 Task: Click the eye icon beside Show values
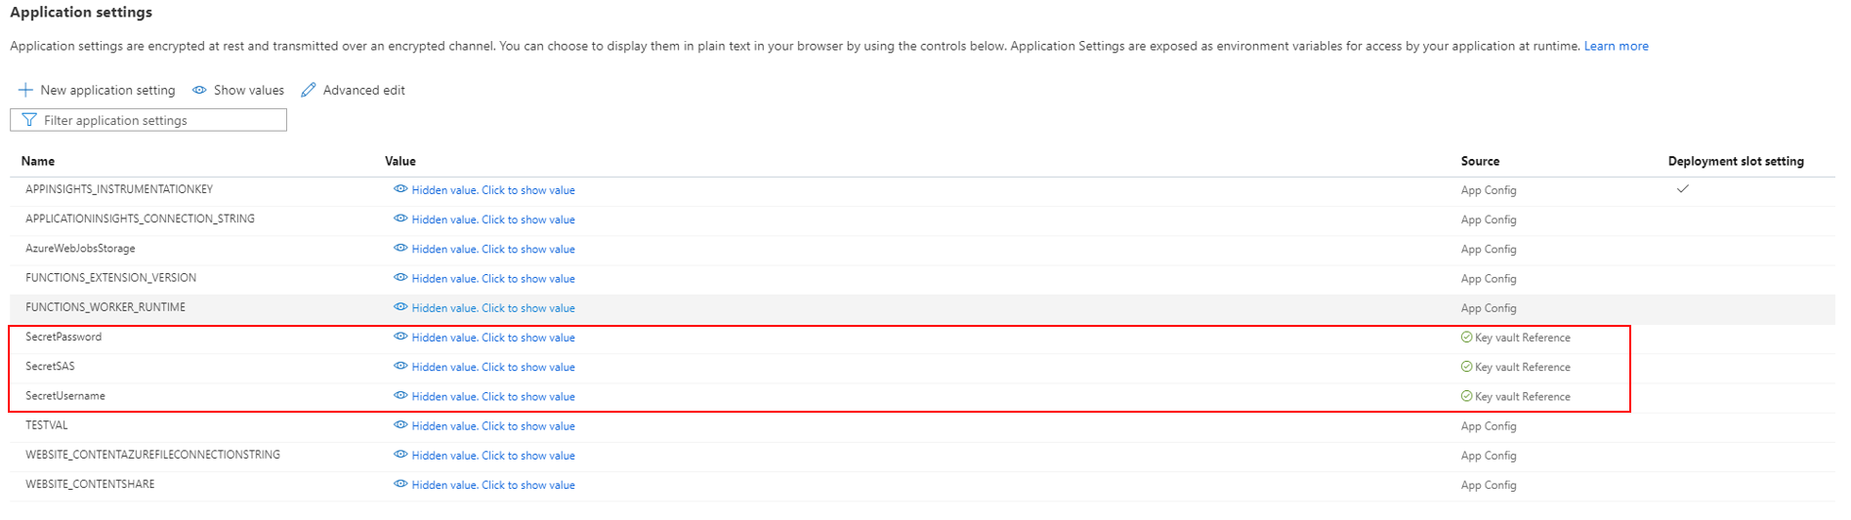[199, 90]
